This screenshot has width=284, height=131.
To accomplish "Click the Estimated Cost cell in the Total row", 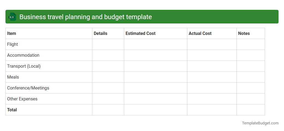I will coord(156,110).
